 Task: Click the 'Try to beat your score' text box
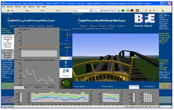point(8,54)
